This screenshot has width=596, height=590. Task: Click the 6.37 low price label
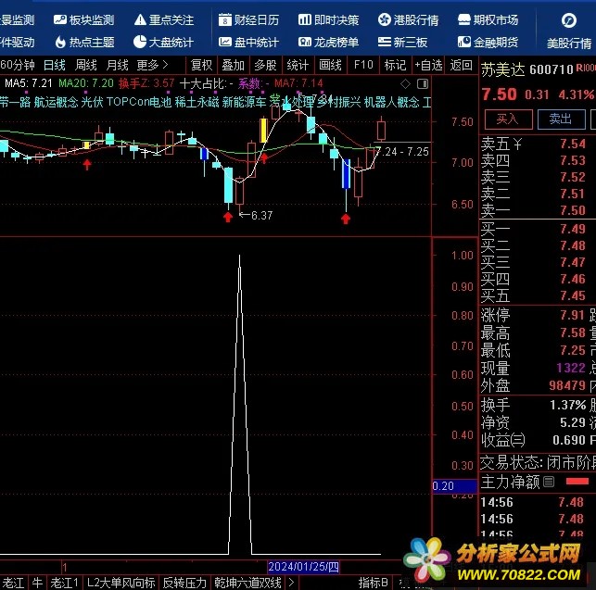(262, 216)
